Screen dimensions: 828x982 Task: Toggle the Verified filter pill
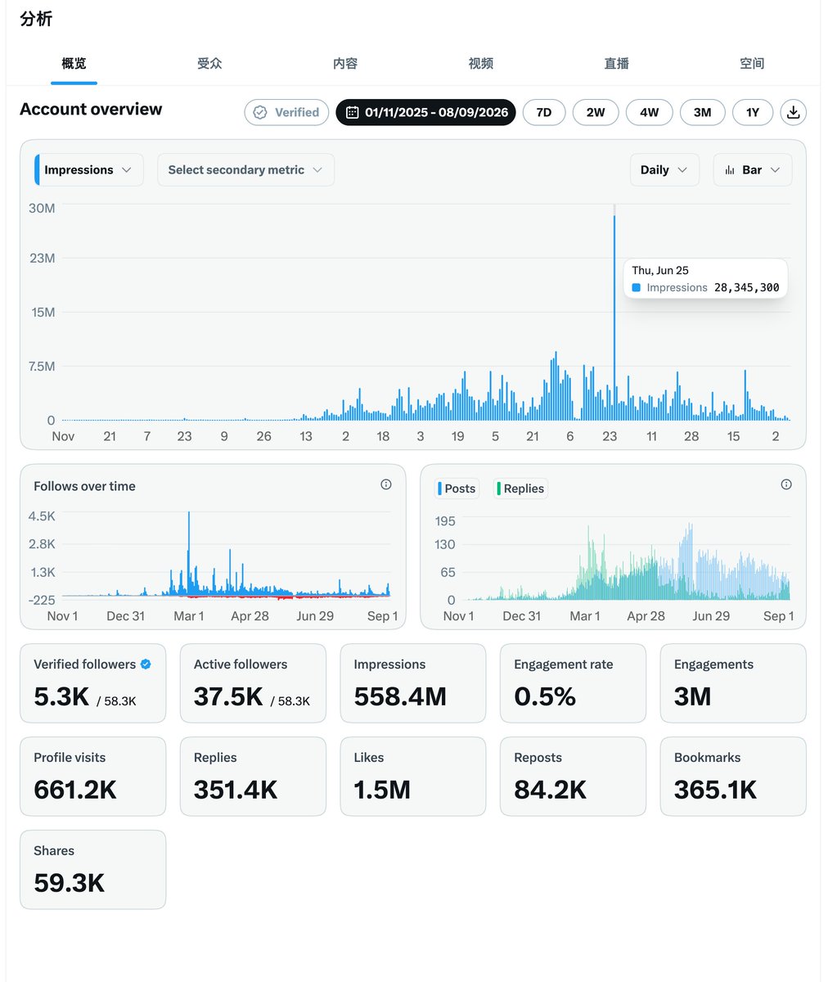click(x=286, y=112)
